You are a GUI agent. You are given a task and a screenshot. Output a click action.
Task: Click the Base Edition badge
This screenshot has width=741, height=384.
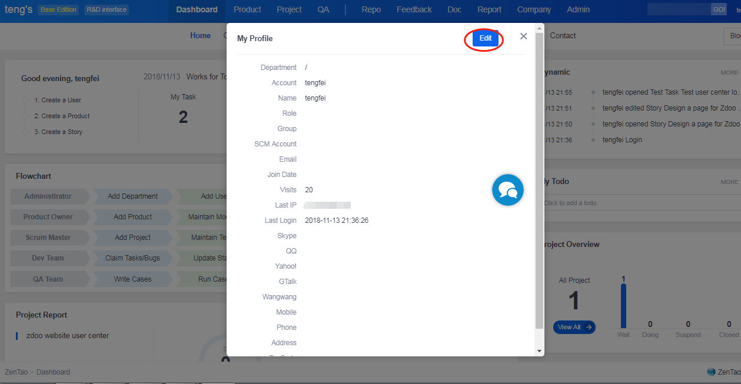point(58,9)
